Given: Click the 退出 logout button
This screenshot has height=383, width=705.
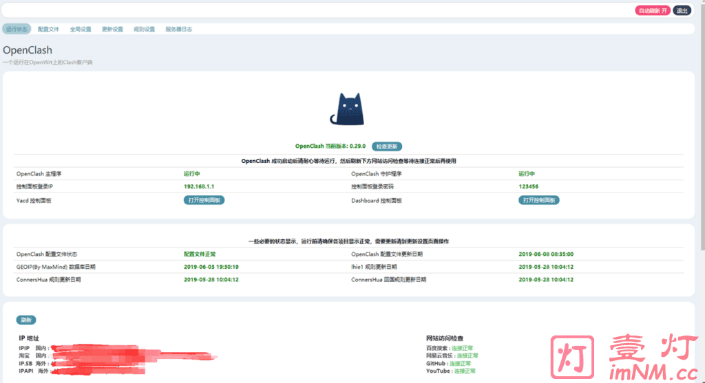Looking at the screenshot, I should (682, 10).
